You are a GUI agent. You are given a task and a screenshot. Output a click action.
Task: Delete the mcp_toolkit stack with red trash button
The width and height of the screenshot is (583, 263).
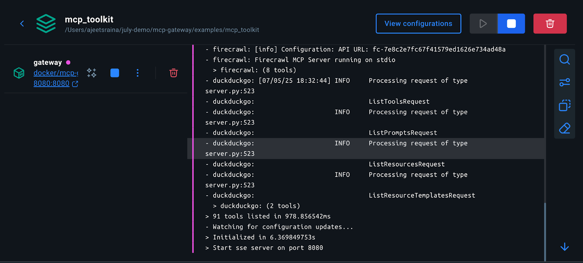click(550, 24)
